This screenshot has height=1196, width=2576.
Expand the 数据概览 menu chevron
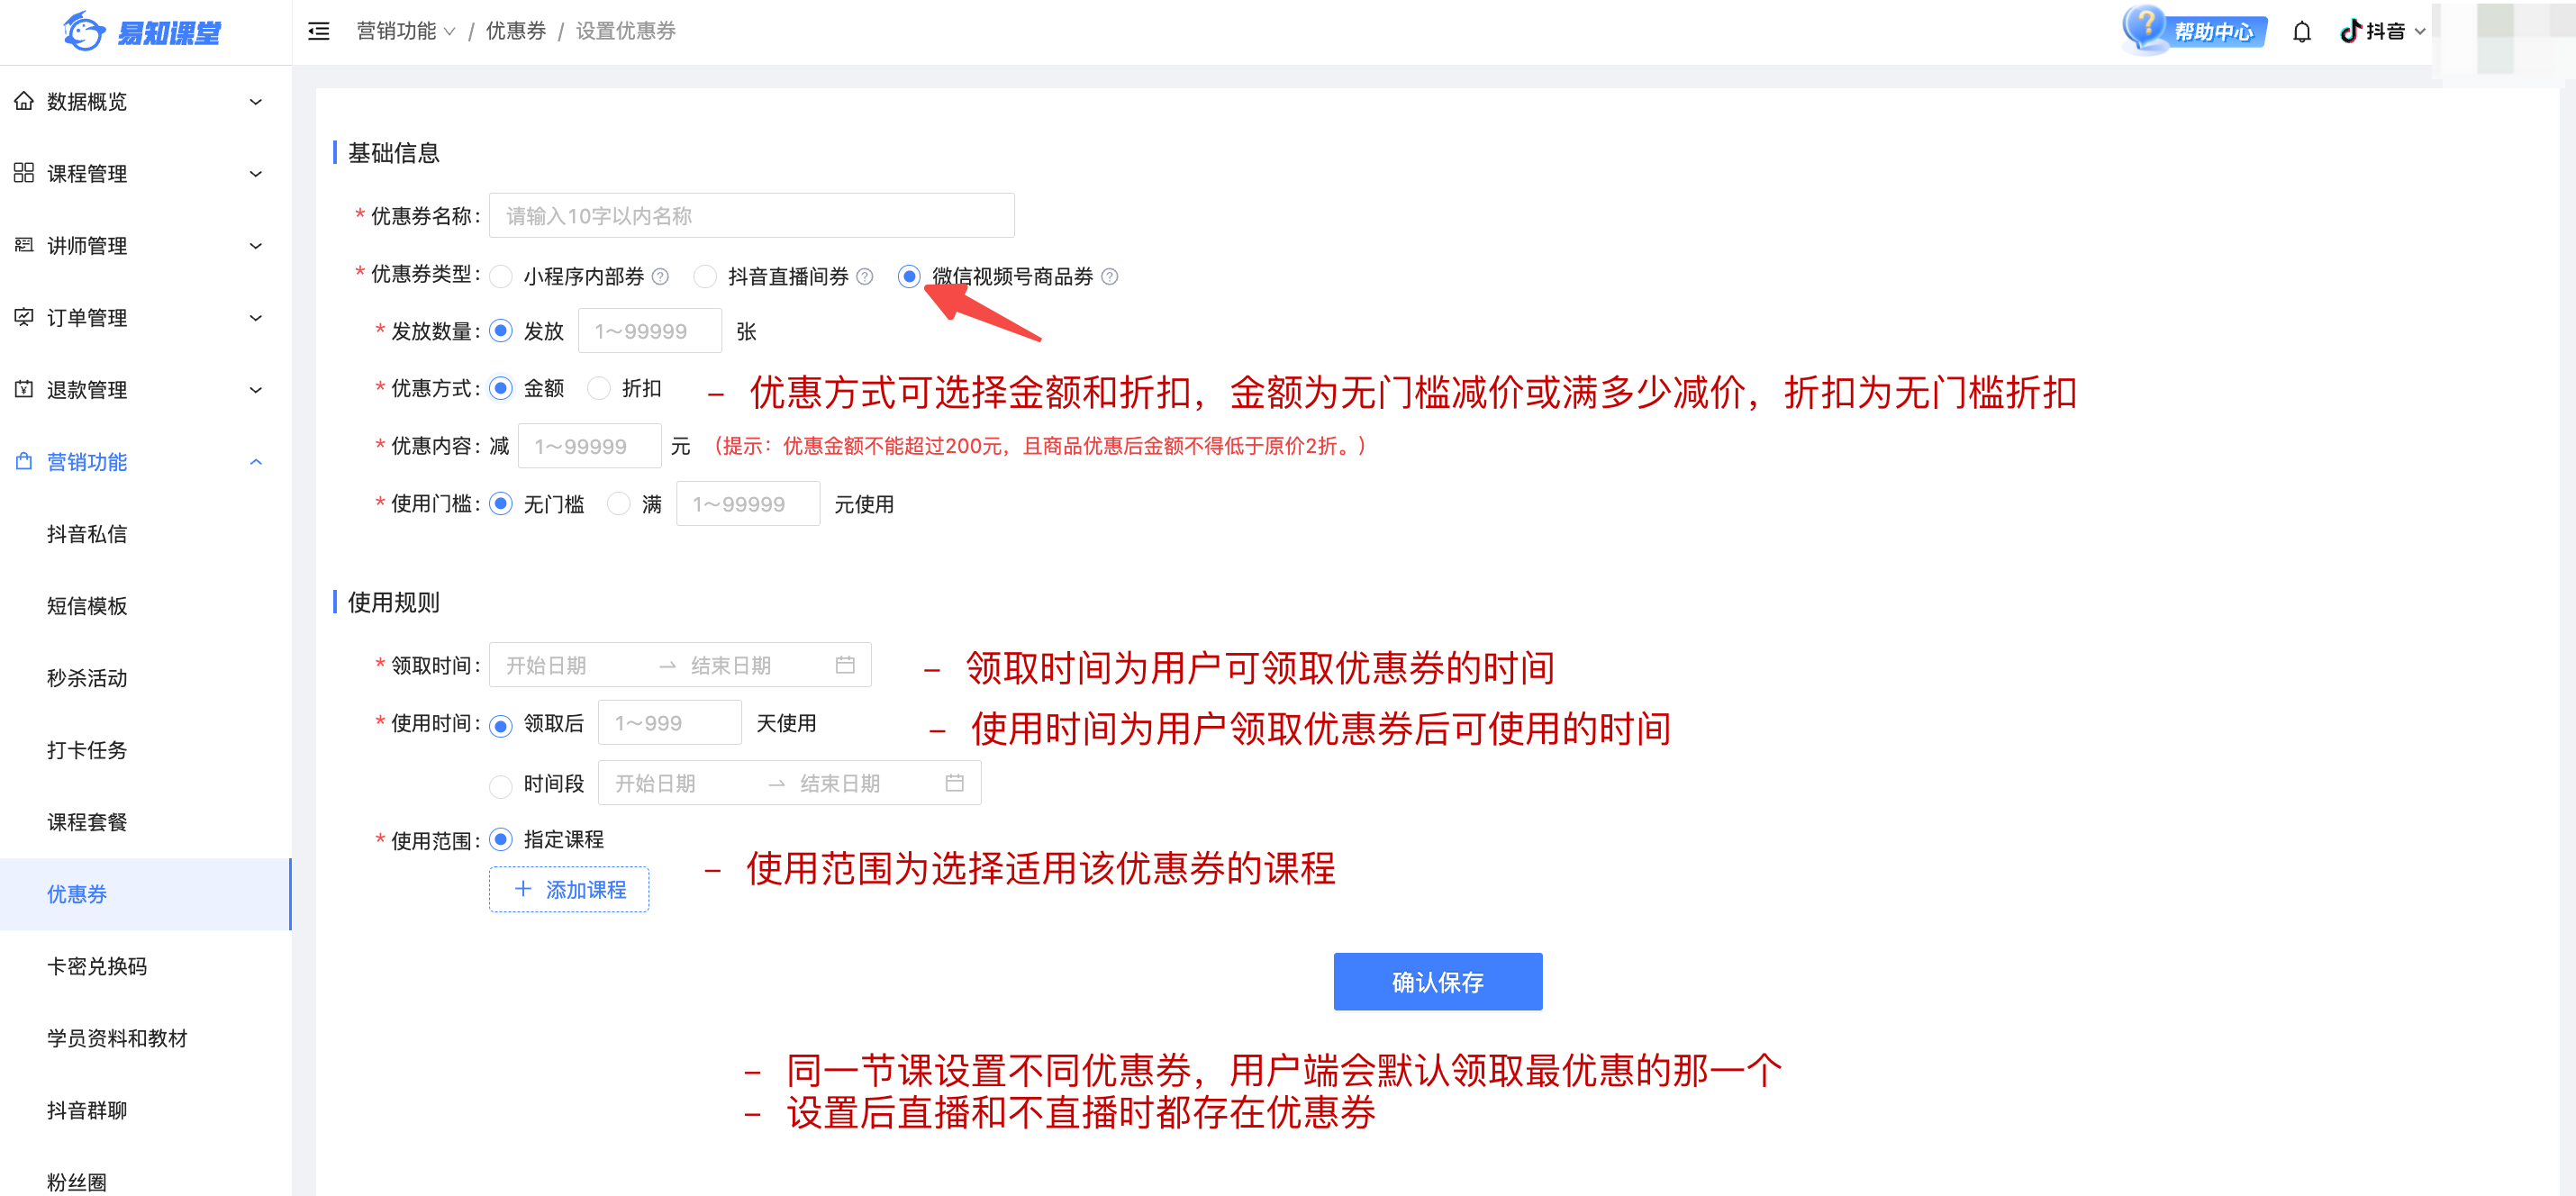pyautogui.click(x=256, y=102)
